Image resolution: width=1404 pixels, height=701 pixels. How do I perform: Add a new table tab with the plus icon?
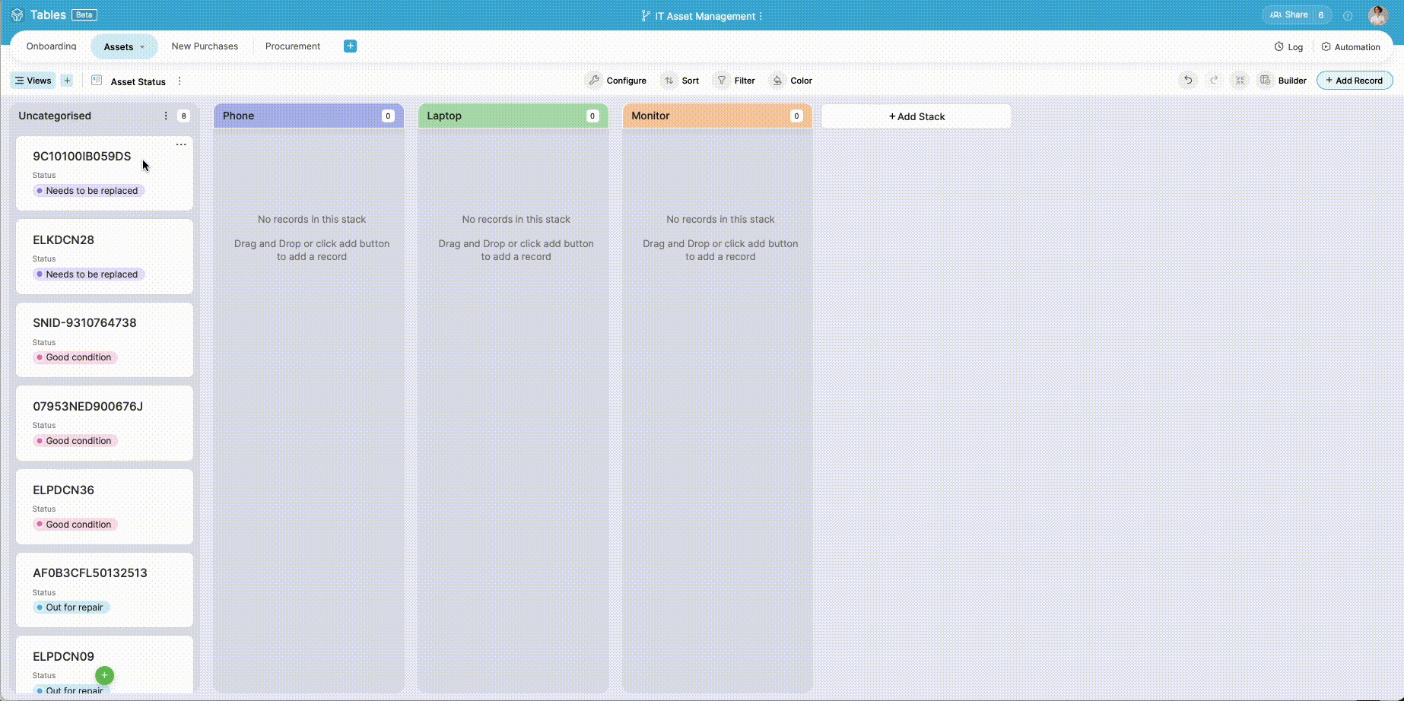tap(350, 46)
